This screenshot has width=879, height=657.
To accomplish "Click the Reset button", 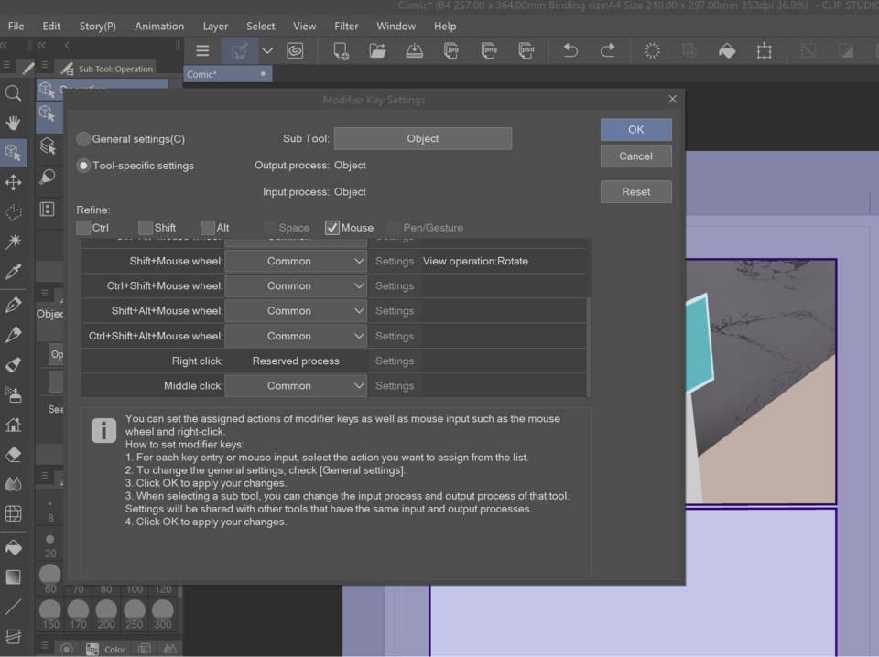I will 635,191.
